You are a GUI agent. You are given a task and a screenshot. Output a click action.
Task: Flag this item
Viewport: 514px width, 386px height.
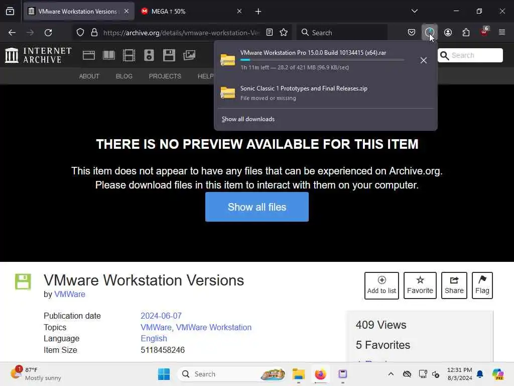482,285
